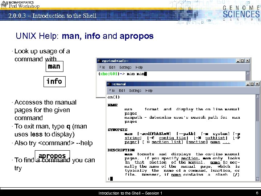Open Edit menu in Terminal window

point(122,90)
